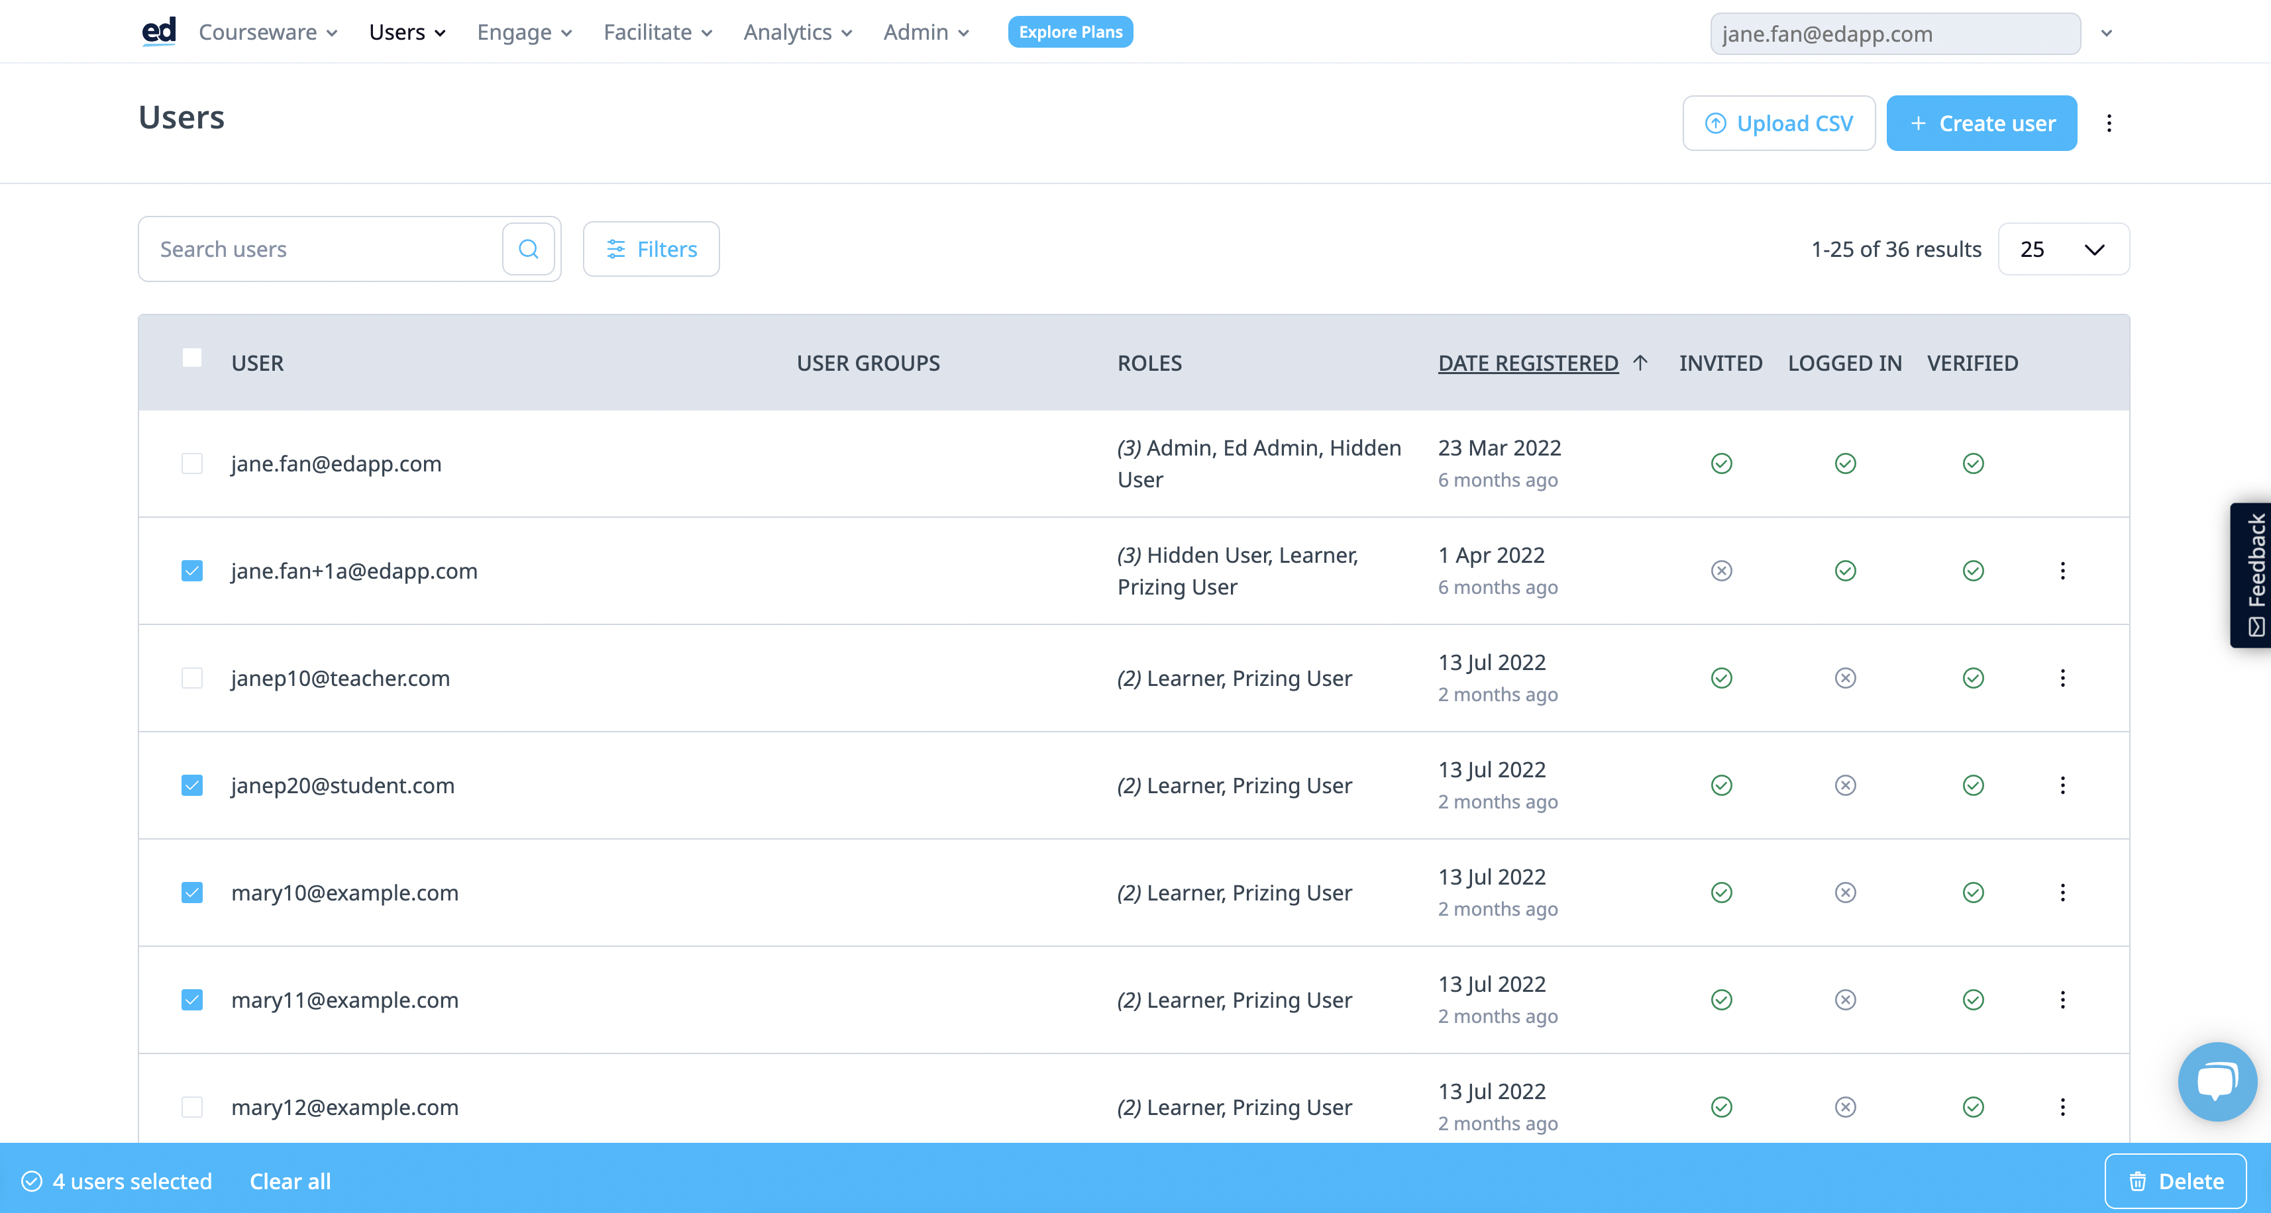The width and height of the screenshot is (2271, 1213).
Task: Open the Analytics menu
Action: tap(797, 32)
